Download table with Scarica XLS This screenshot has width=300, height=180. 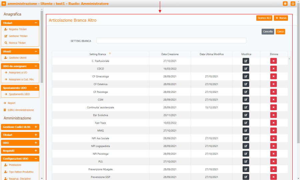tap(264, 18)
